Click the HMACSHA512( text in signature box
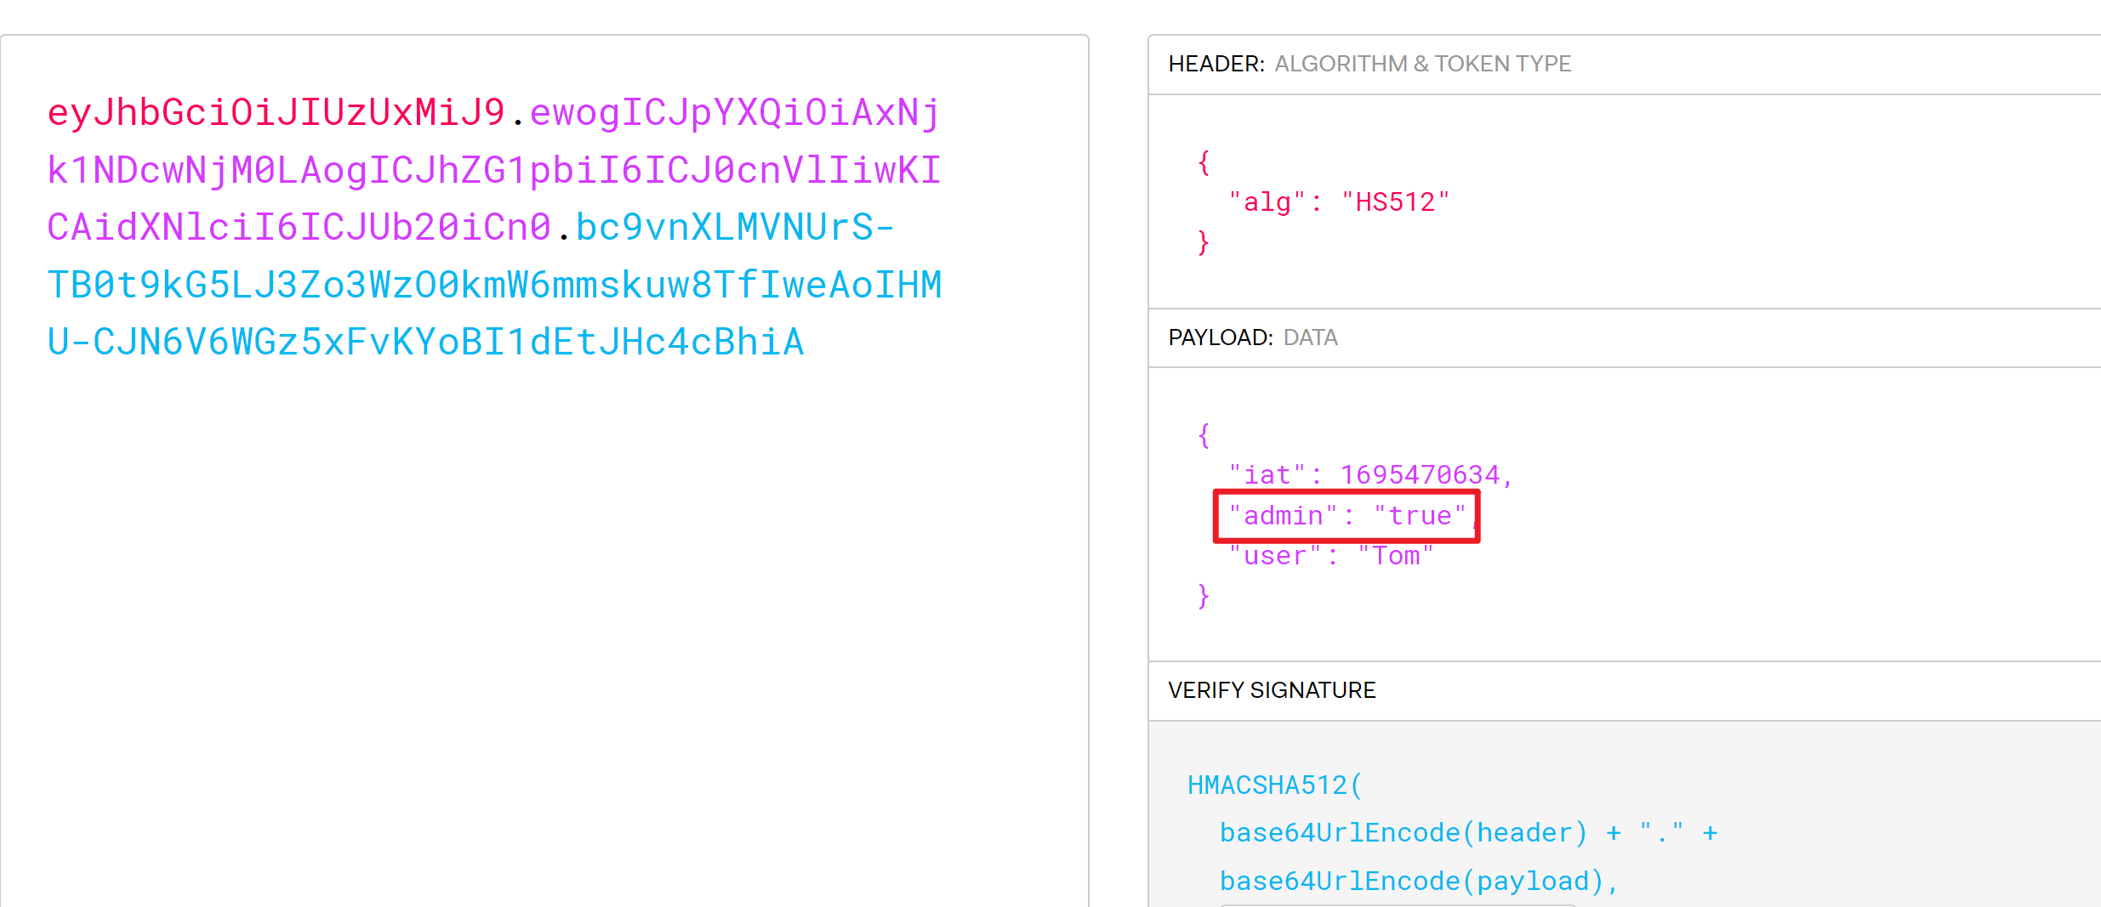Screen dimensions: 2101x907 click(x=1275, y=785)
